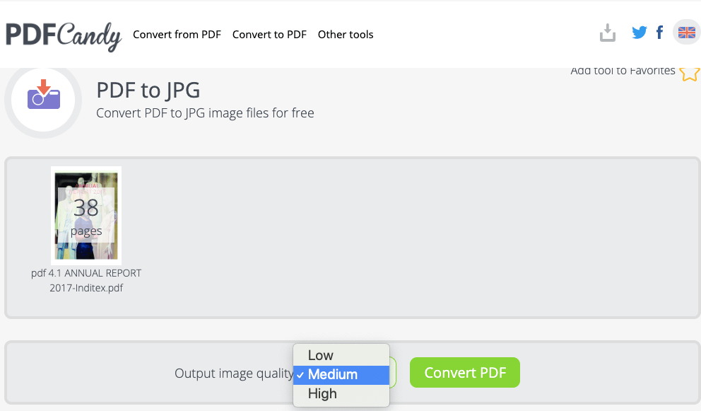Viewport: 701px width, 411px height.
Task: Choose the checked Medium quality option
Action: click(333, 374)
